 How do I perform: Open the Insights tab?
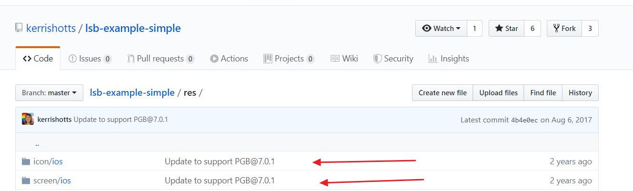coord(449,59)
